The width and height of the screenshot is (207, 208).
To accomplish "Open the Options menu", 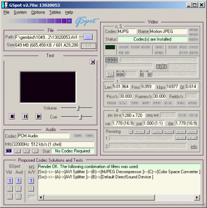I will point(38,12).
